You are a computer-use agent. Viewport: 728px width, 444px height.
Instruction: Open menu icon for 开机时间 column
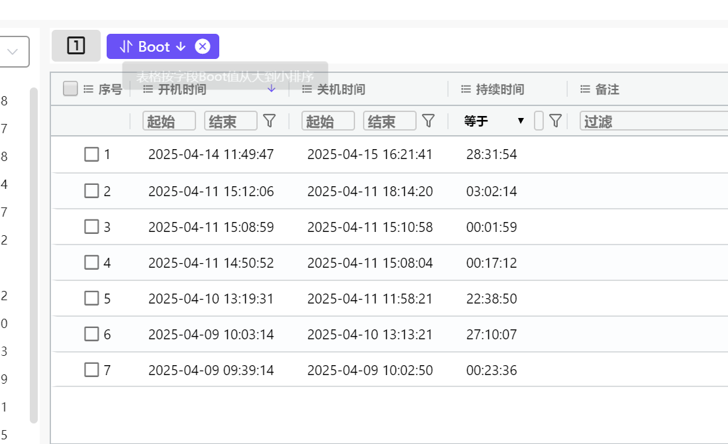point(148,89)
